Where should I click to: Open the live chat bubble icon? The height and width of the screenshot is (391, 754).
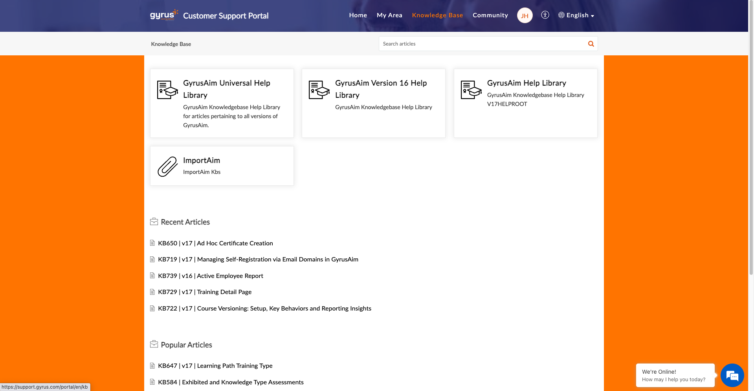pyautogui.click(x=732, y=375)
